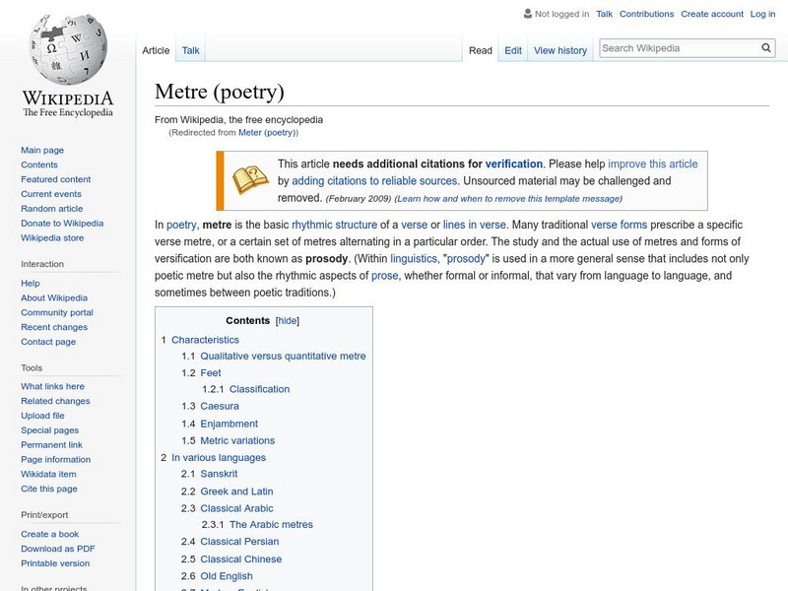The width and height of the screenshot is (788, 591).
Task: Open Main page in sidebar
Action: [x=42, y=151]
